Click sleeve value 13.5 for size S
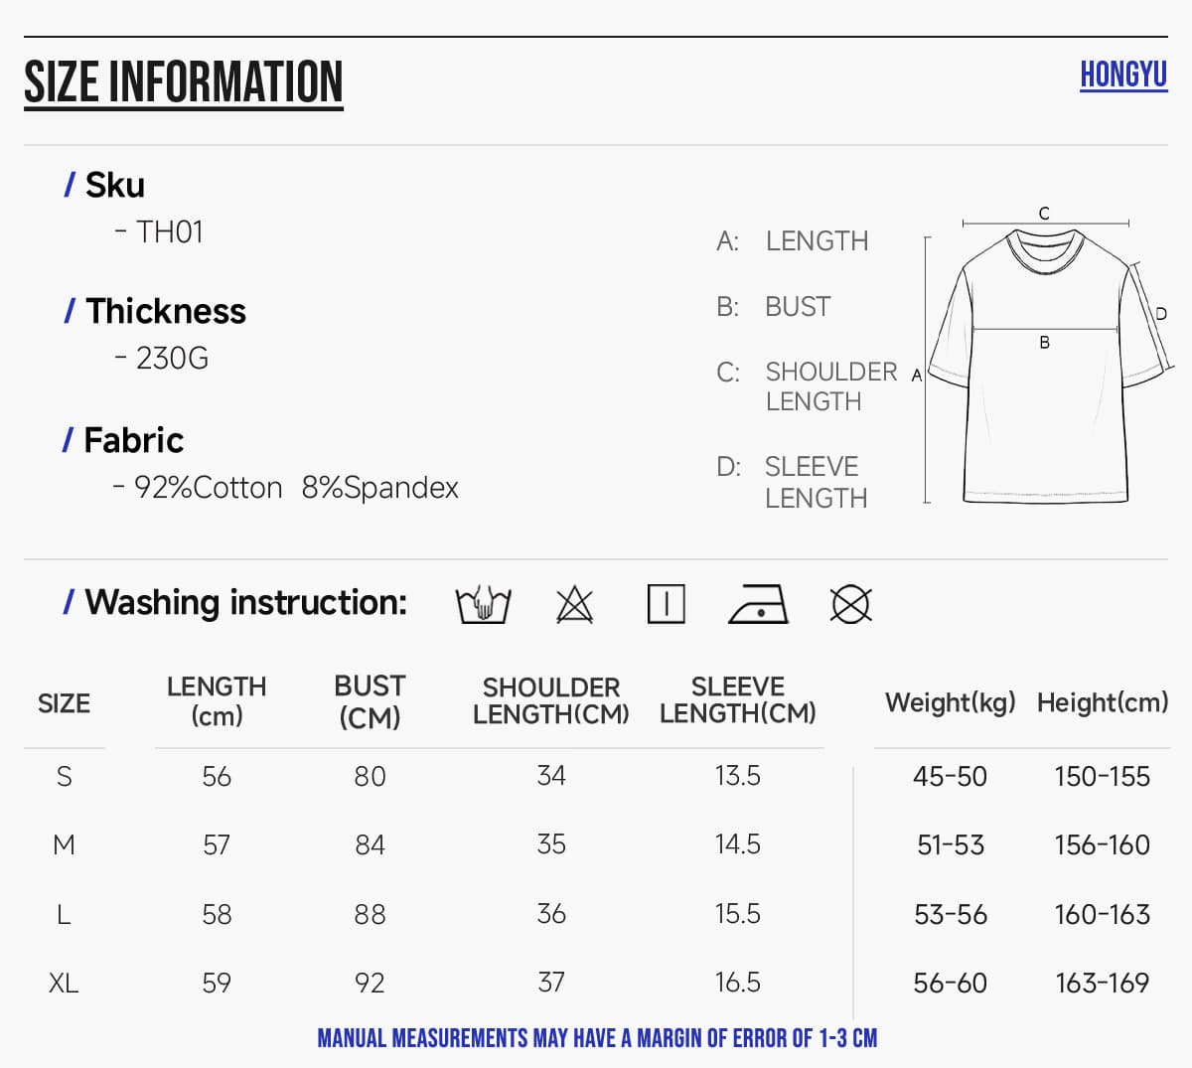This screenshot has height=1068, width=1192. (x=738, y=775)
